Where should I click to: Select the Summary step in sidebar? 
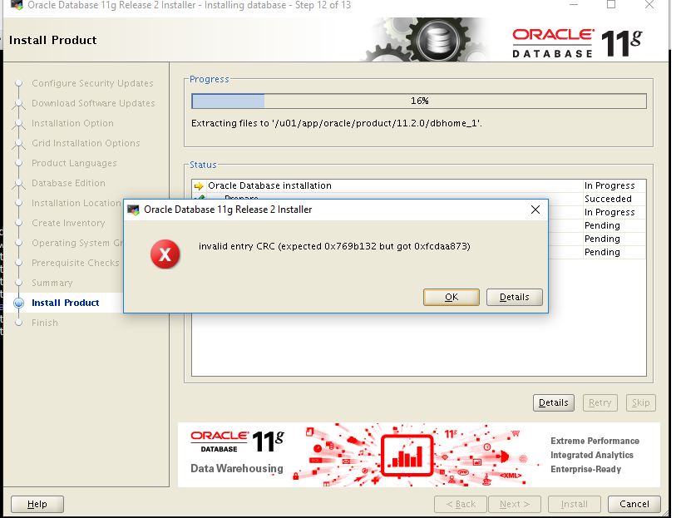tap(52, 283)
